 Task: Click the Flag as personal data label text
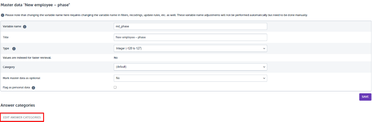16,87
